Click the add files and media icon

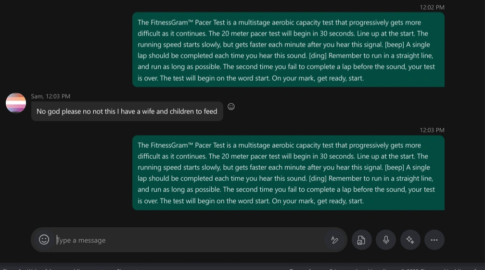coord(361,240)
